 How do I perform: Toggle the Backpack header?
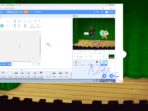(x=23, y=70)
